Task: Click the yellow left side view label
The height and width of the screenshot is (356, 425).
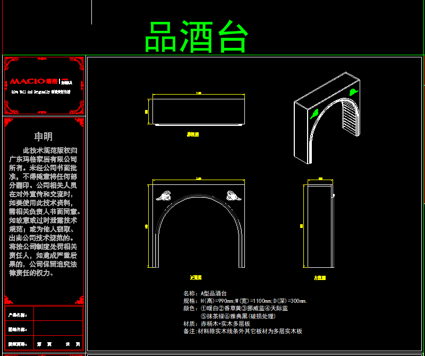Action: pos(320,277)
